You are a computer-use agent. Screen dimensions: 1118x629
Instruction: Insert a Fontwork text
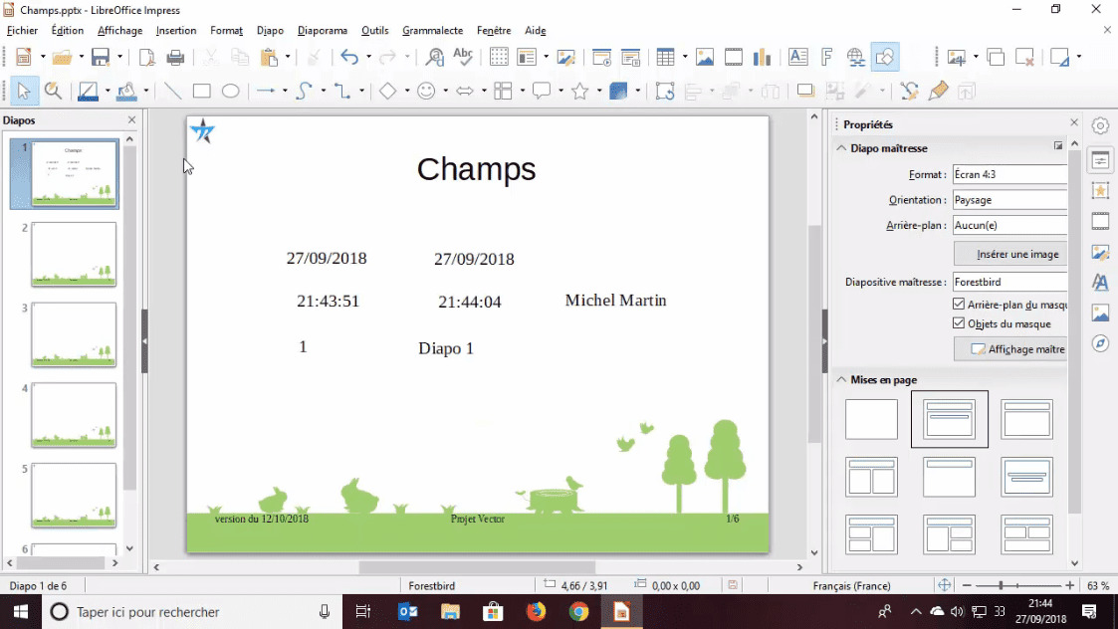[x=827, y=57]
